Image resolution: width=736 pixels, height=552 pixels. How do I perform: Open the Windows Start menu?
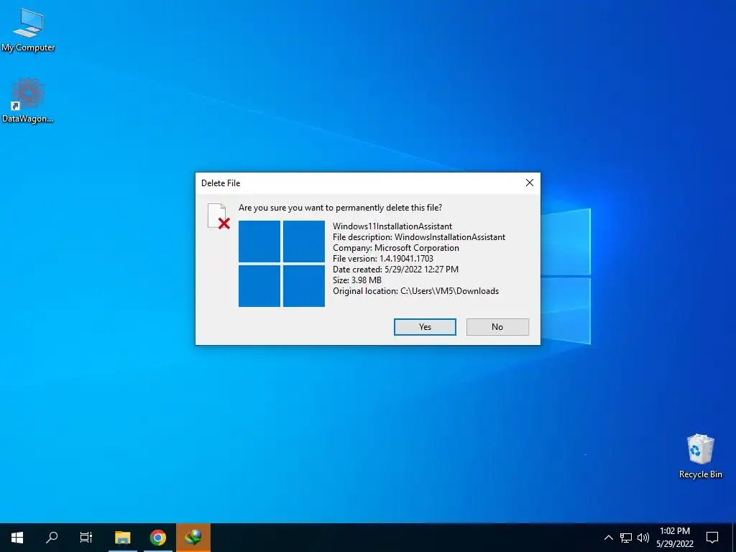point(17,538)
